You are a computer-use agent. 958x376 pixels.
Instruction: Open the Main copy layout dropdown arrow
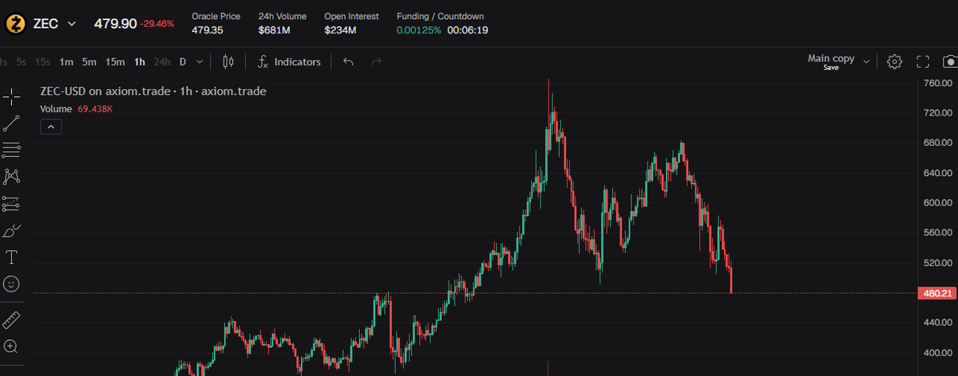click(866, 62)
